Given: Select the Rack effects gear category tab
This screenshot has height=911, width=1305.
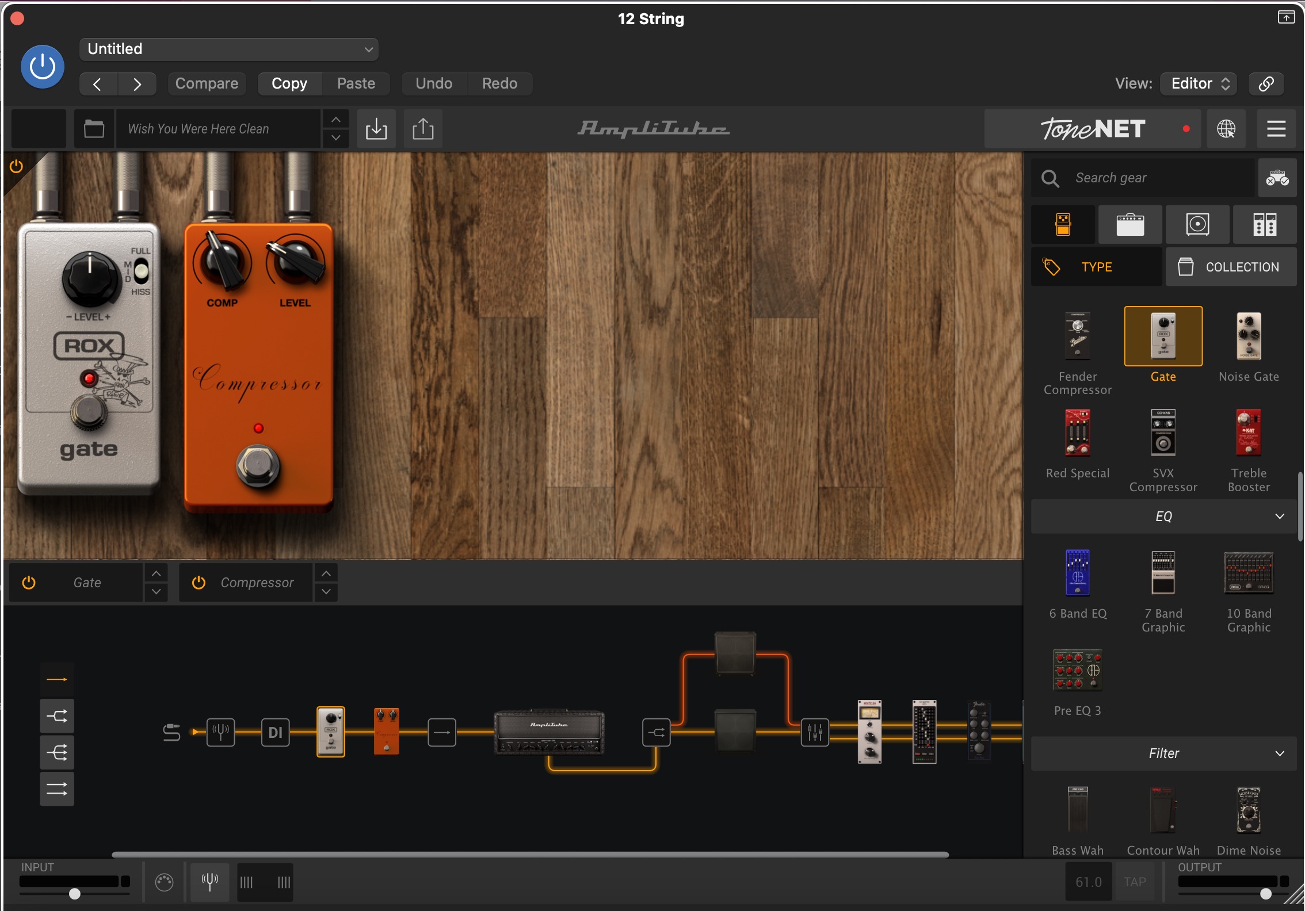Looking at the screenshot, I should [x=1265, y=224].
